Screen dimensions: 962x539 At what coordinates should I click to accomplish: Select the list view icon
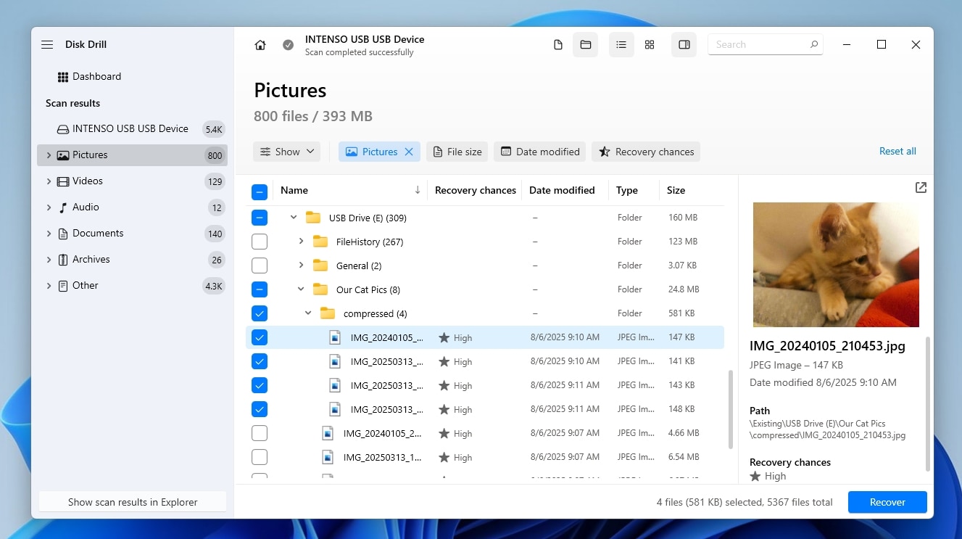point(621,44)
